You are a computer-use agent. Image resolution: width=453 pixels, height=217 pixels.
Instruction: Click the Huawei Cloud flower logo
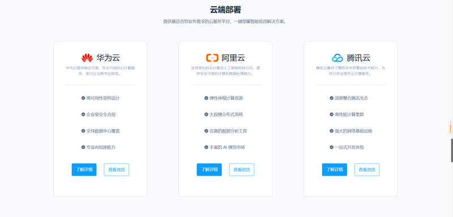click(87, 58)
